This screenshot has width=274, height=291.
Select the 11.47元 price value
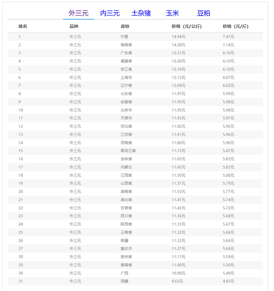point(178,200)
